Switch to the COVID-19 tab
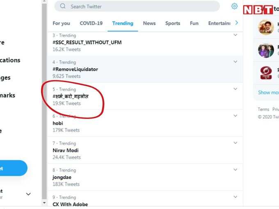279x209 pixels. point(91,23)
